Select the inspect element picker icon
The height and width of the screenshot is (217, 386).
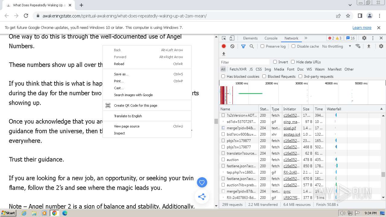[224, 38]
